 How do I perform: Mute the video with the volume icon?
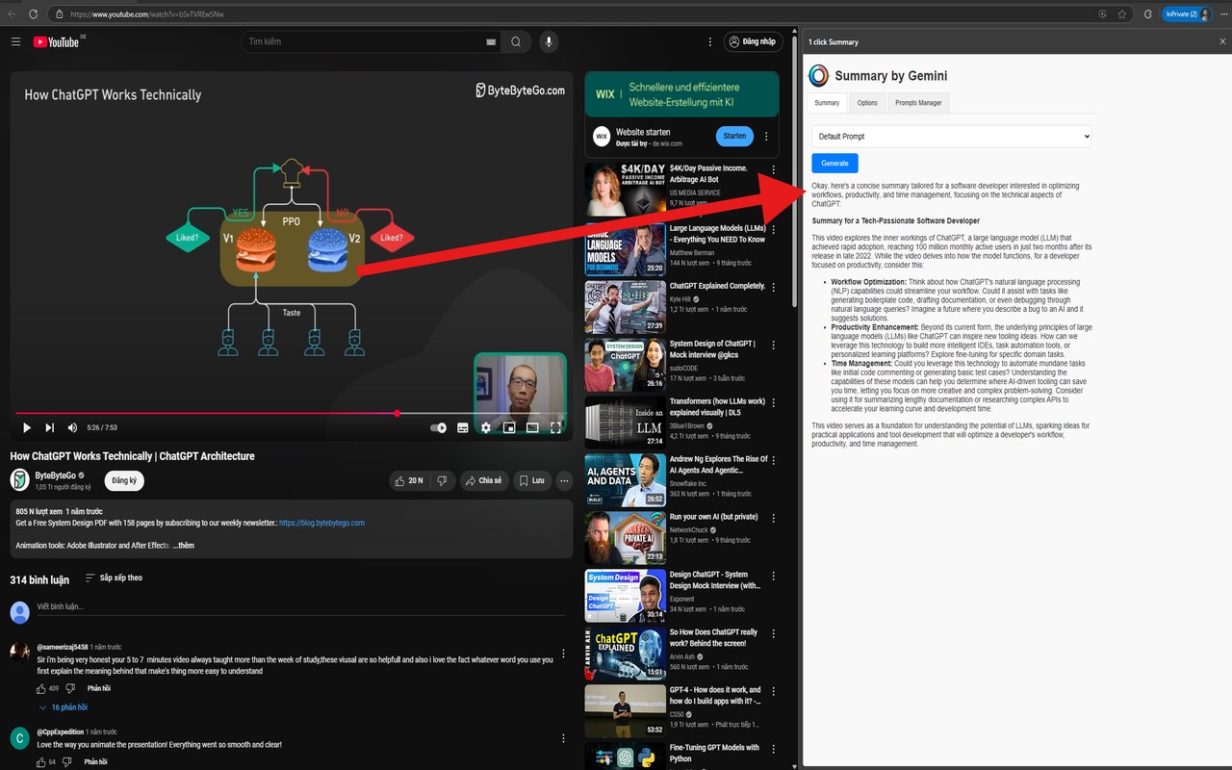[72, 427]
